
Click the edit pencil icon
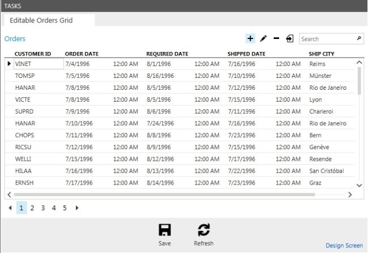(263, 38)
